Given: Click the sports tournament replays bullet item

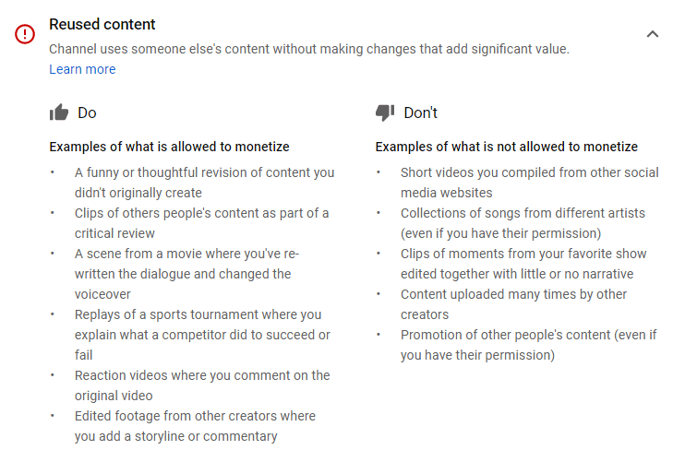Looking at the screenshot, I should coord(202,335).
